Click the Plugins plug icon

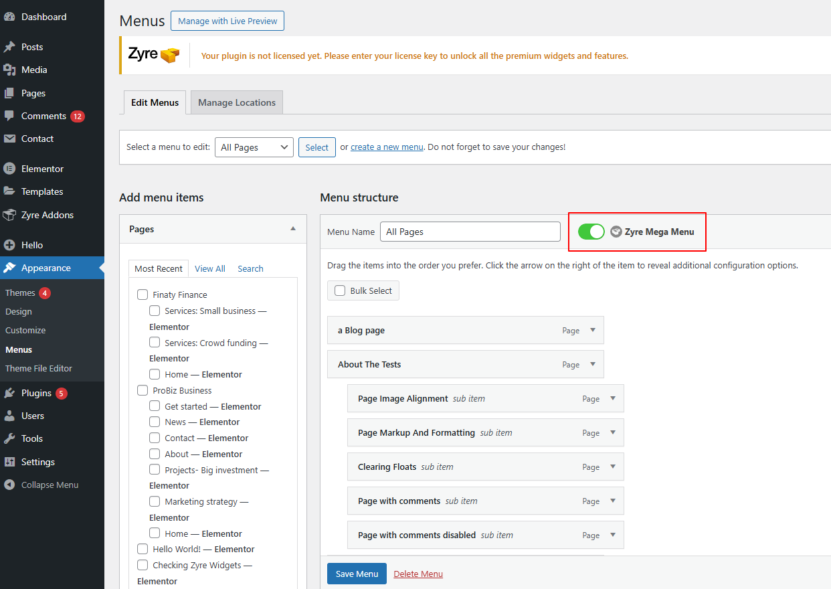(9, 393)
